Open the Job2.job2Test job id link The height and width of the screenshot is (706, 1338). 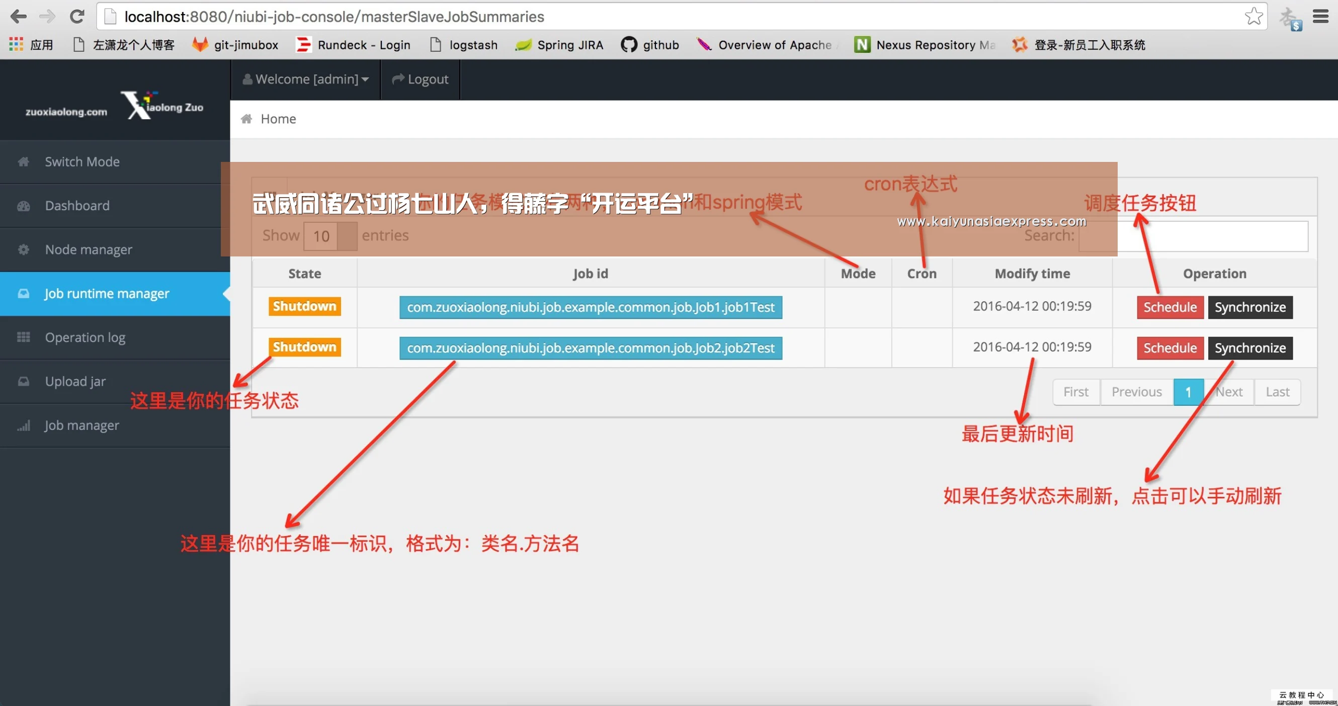click(x=591, y=348)
